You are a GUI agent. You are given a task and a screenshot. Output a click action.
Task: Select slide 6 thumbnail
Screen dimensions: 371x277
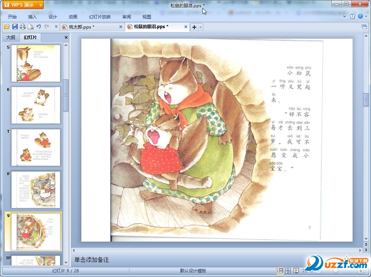click(36, 105)
